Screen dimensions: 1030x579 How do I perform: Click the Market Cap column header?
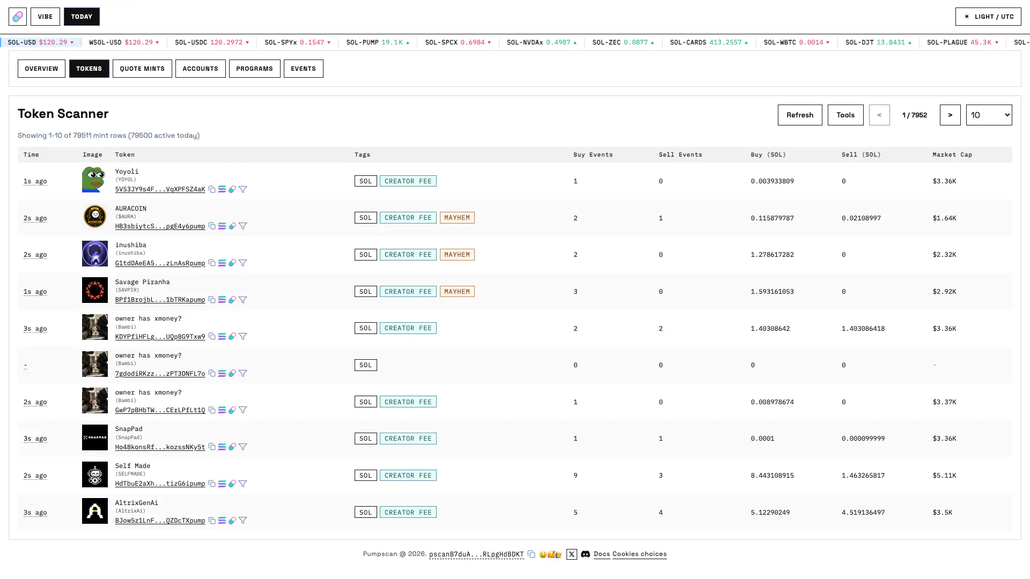tap(952, 154)
